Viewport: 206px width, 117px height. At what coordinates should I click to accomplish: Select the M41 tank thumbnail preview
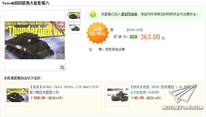[74, 28]
